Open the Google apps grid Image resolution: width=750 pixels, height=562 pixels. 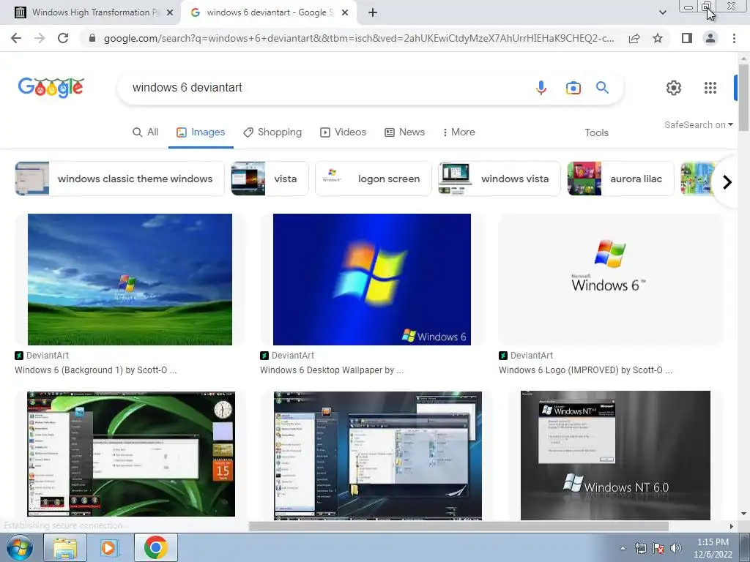click(710, 88)
